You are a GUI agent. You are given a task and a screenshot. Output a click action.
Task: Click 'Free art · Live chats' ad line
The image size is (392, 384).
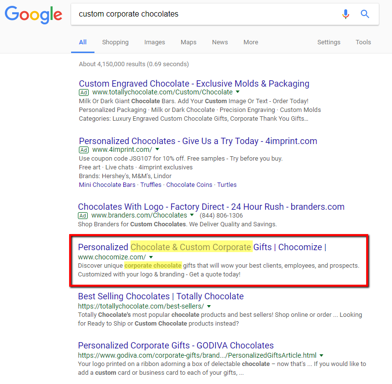(136, 167)
